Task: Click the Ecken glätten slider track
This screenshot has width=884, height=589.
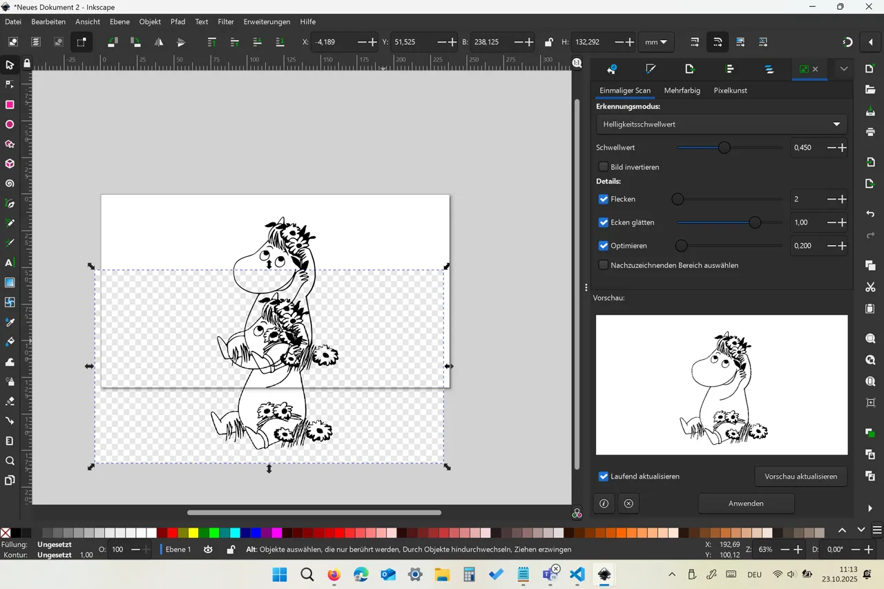Action: pyautogui.click(x=730, y=222)
